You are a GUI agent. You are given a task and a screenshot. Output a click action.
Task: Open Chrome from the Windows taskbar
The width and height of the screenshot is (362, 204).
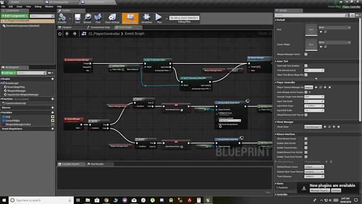106,200
